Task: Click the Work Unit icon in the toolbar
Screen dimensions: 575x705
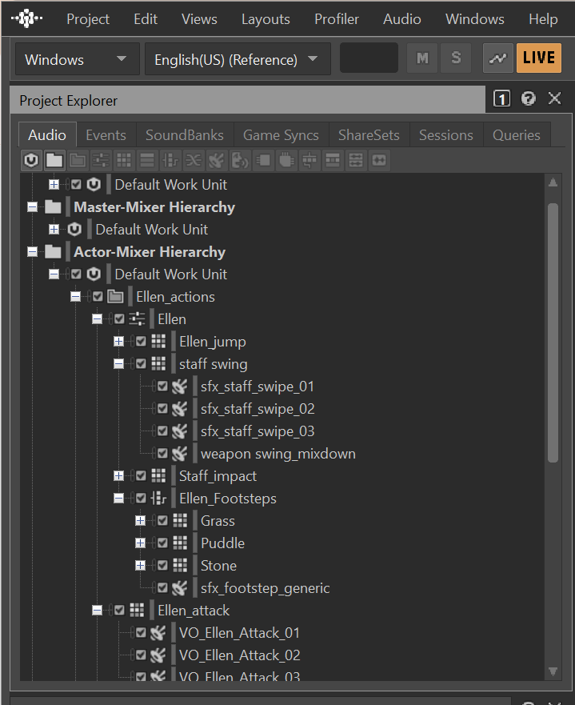Action: tap(31, 161)
